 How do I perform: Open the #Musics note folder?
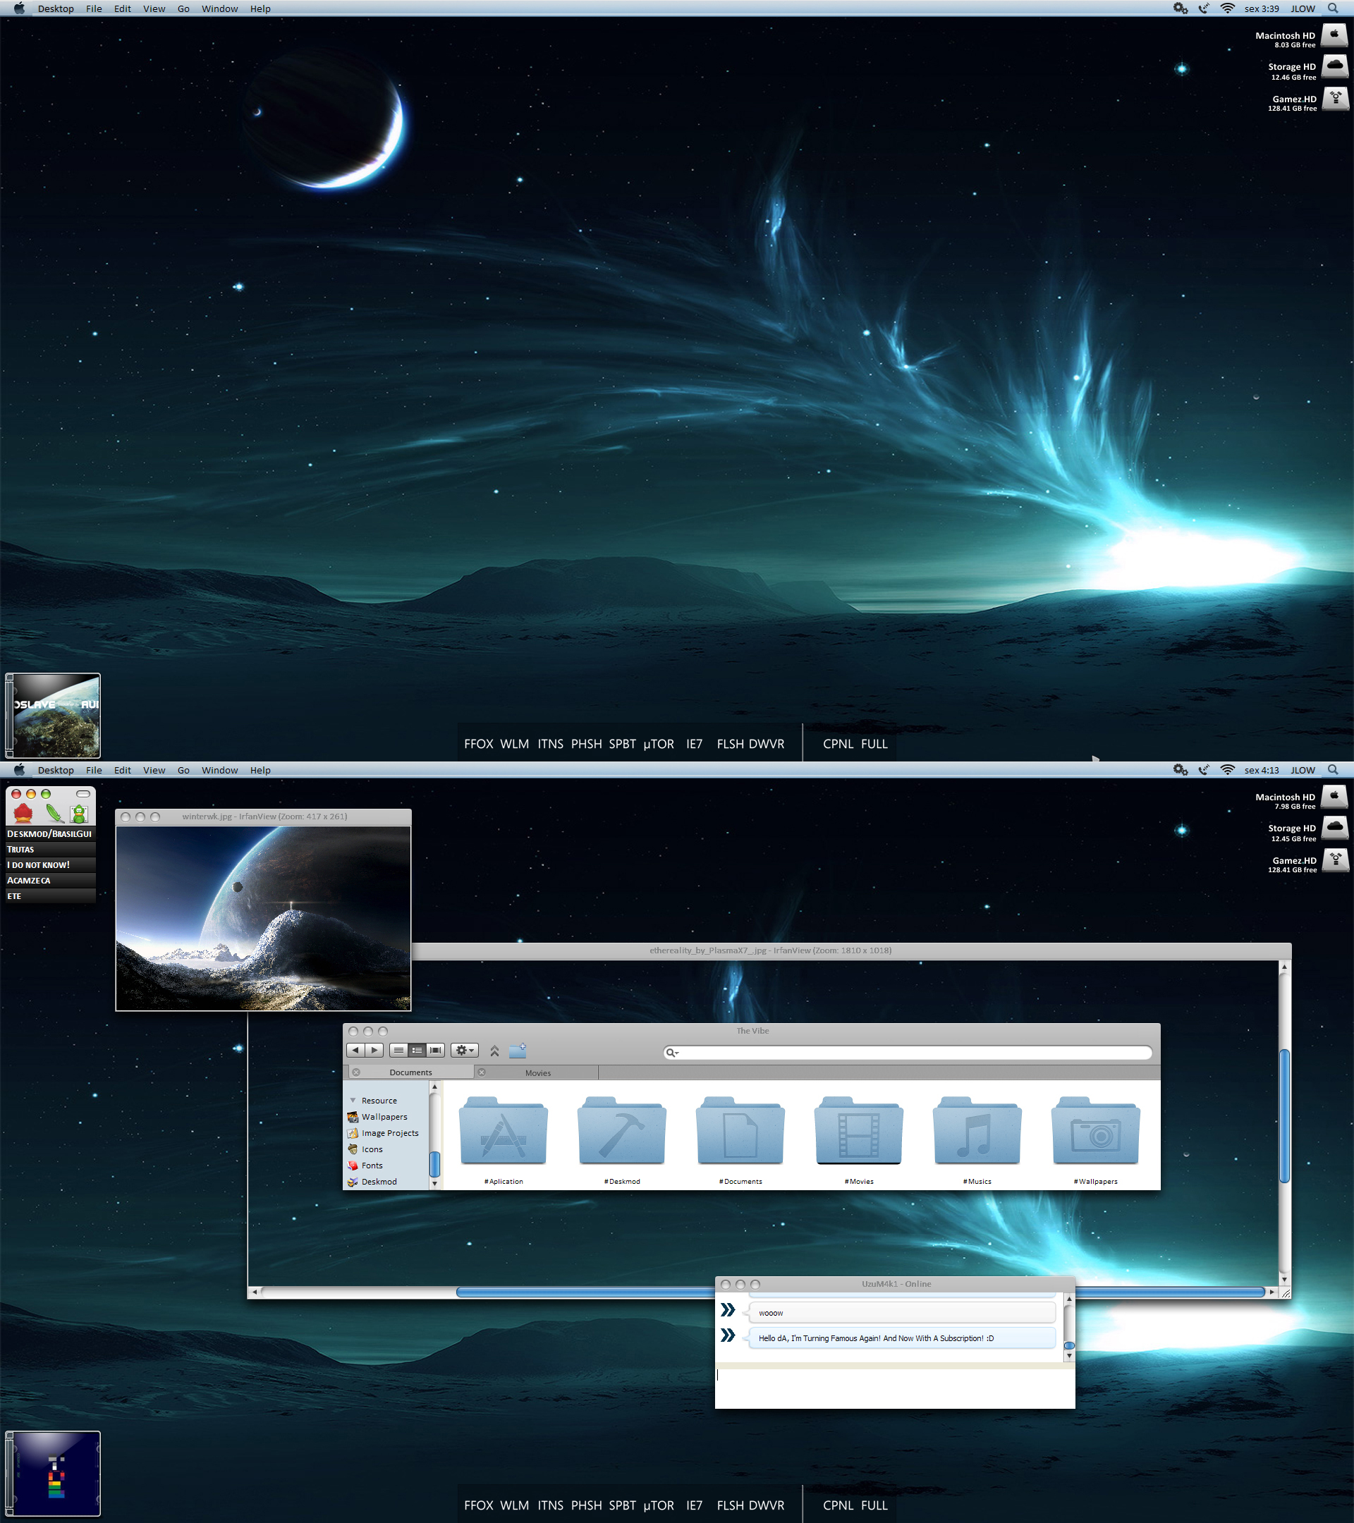(977, 1130)
